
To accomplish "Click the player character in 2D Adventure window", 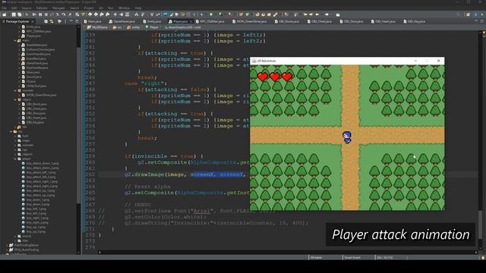I will (347, 137).
